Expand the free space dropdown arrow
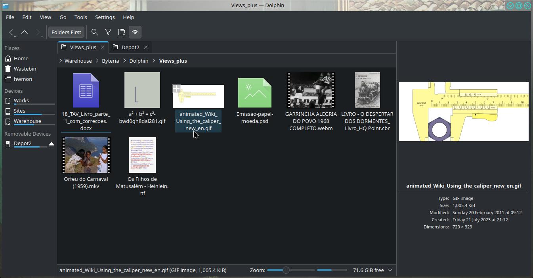 click(x=390, y=270)
